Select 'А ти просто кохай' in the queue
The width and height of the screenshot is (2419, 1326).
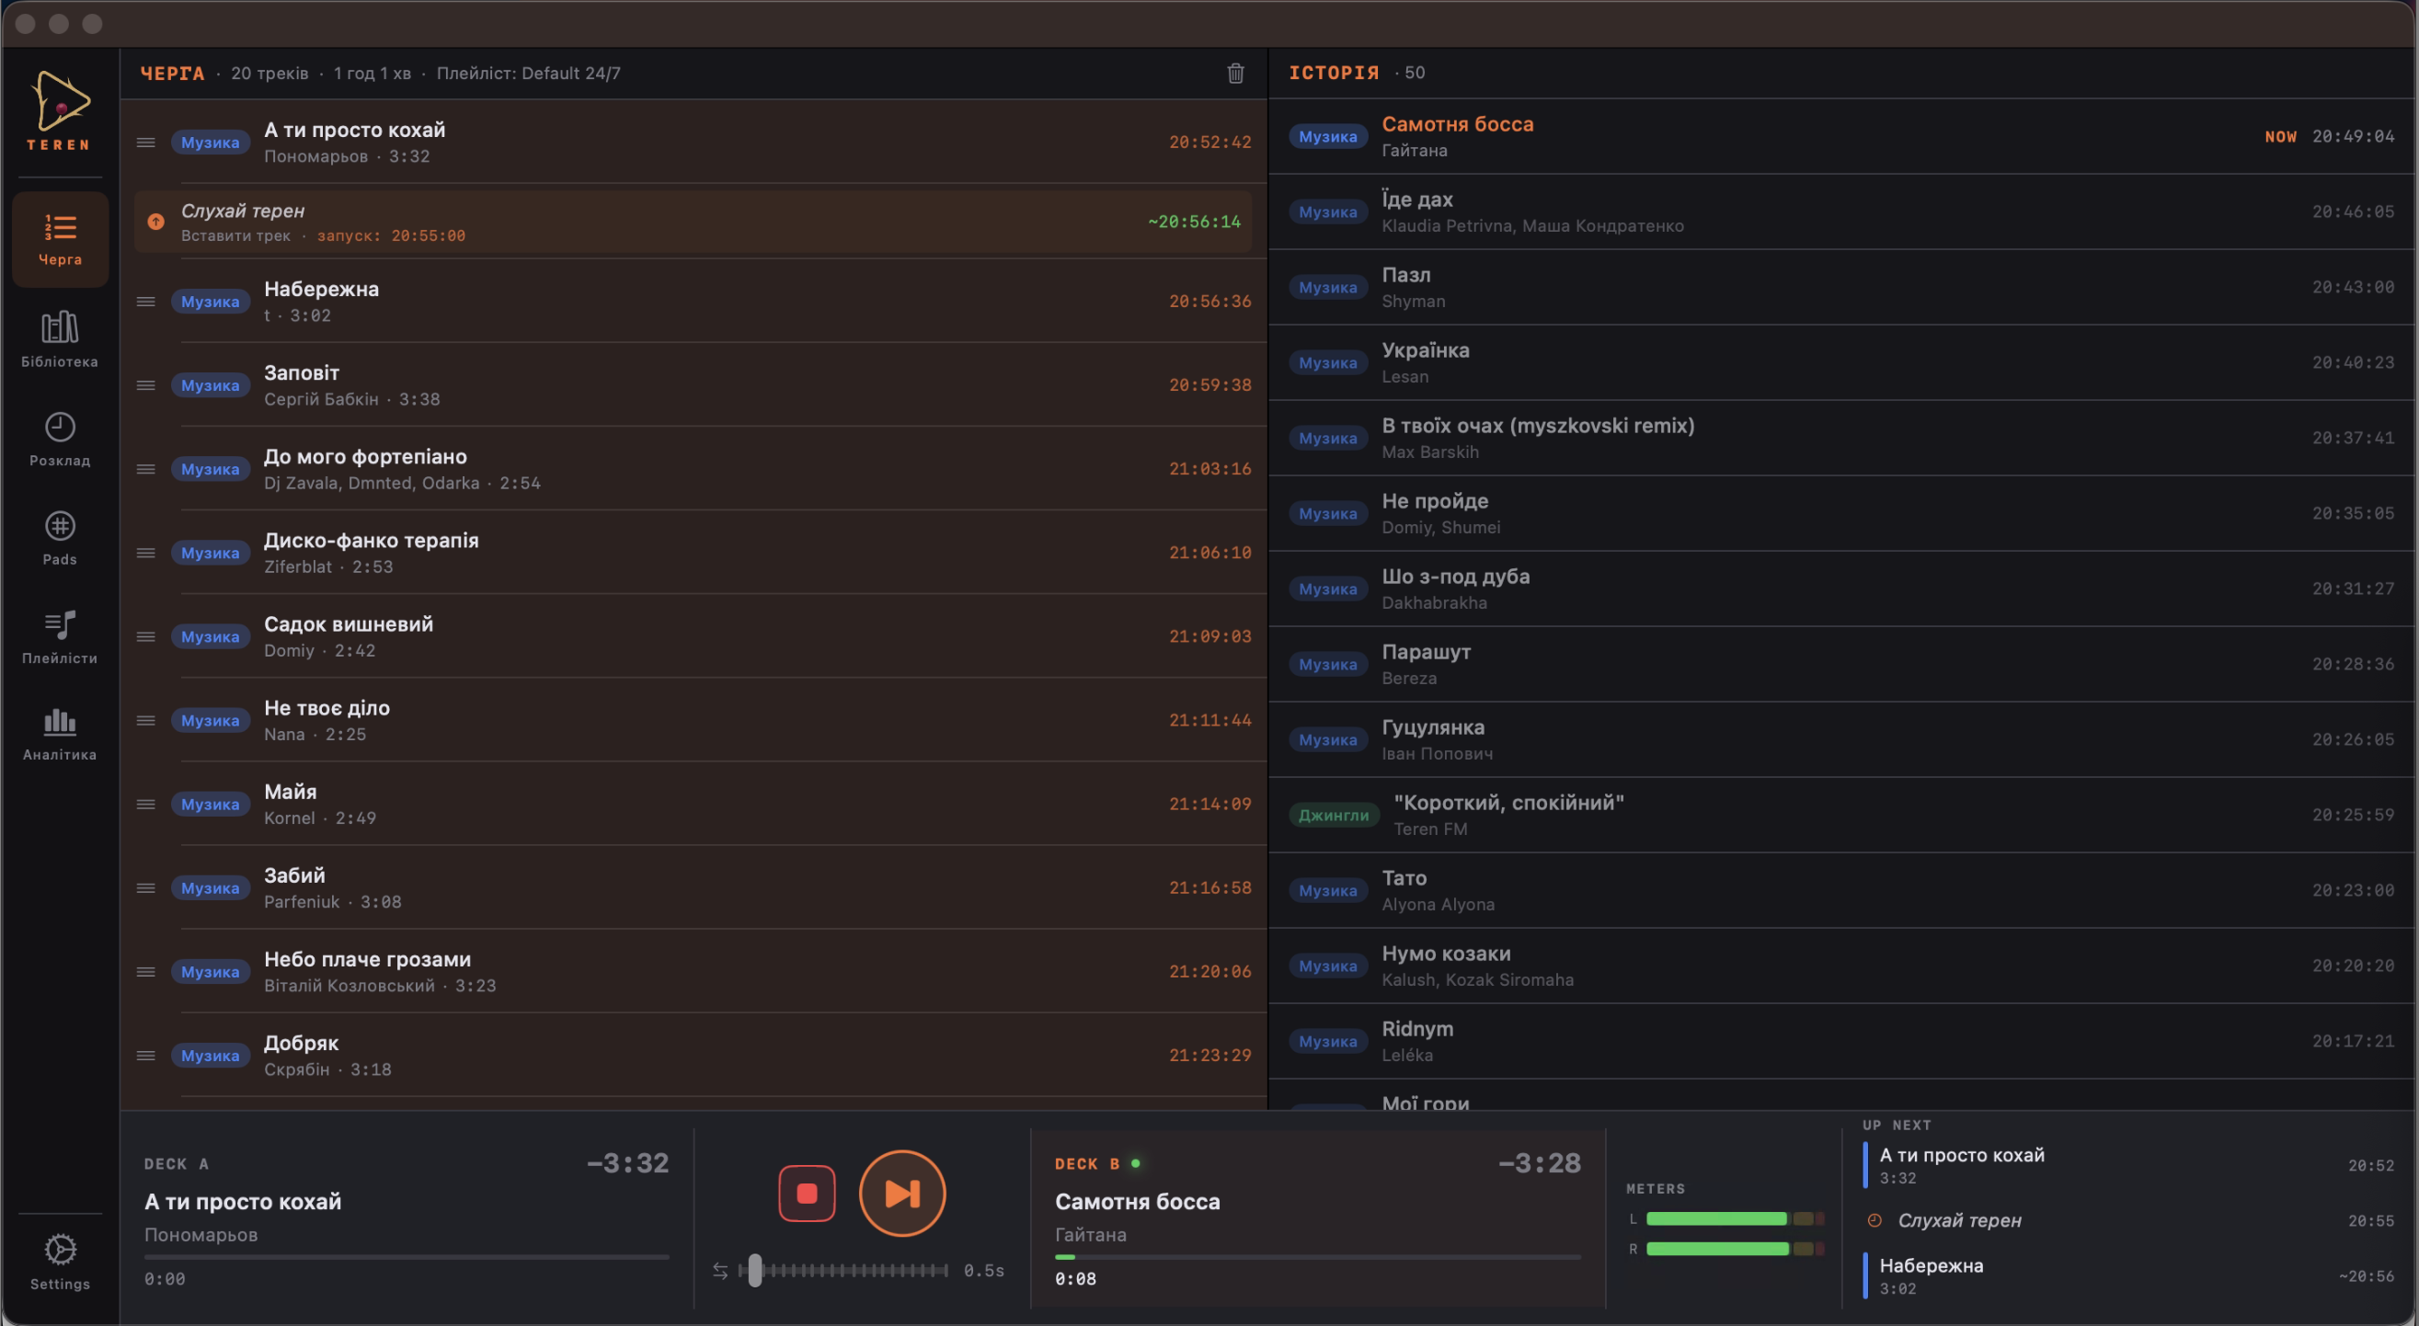(x=694, y=143)
